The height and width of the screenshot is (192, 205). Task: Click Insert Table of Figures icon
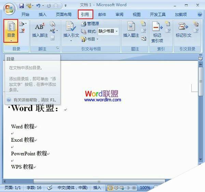click(143, 24)
